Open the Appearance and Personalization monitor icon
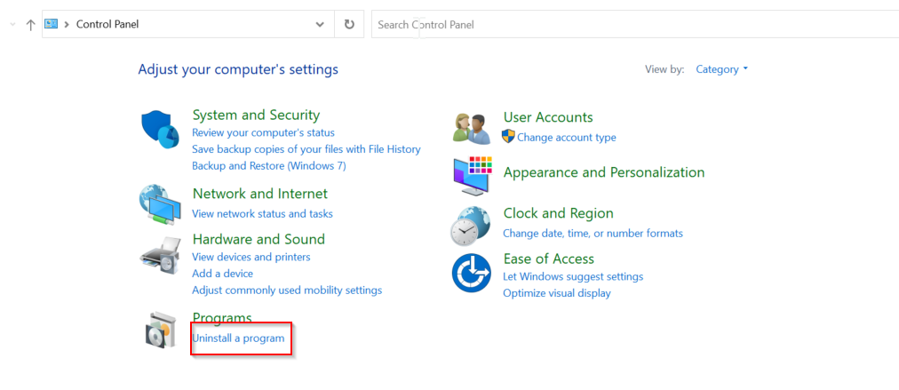Screen dimensions: 899x390 pyautogui.click(x=472, y=175)
